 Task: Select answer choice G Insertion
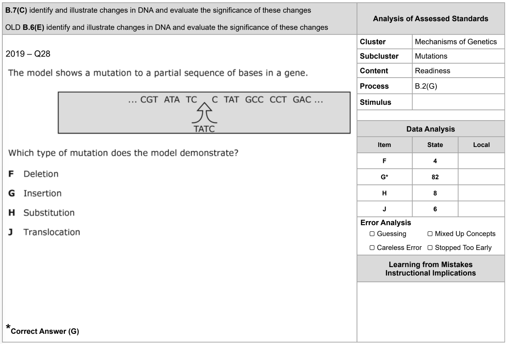(x=35, y=193)
